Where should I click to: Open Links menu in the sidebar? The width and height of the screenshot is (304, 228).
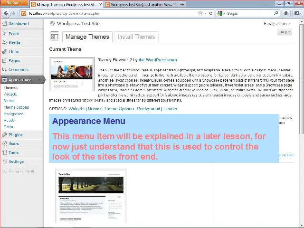[x=14, y=52]
